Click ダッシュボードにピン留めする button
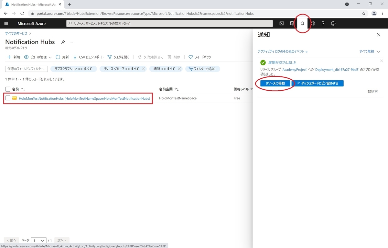The height and width of the screenshot is (248, 388). pyautogui.click(x=317, y=83)
